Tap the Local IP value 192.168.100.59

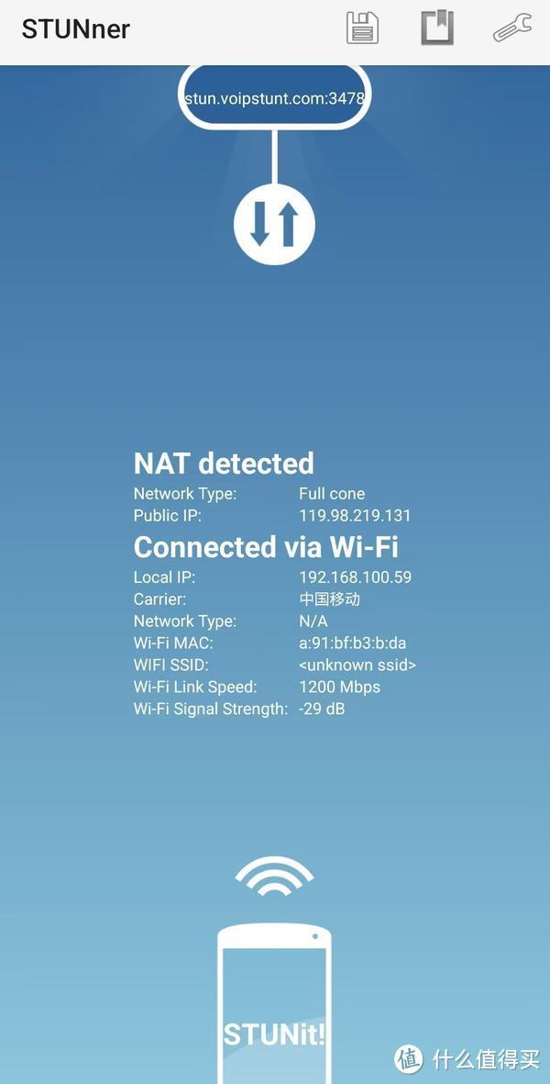coord(356,577)
